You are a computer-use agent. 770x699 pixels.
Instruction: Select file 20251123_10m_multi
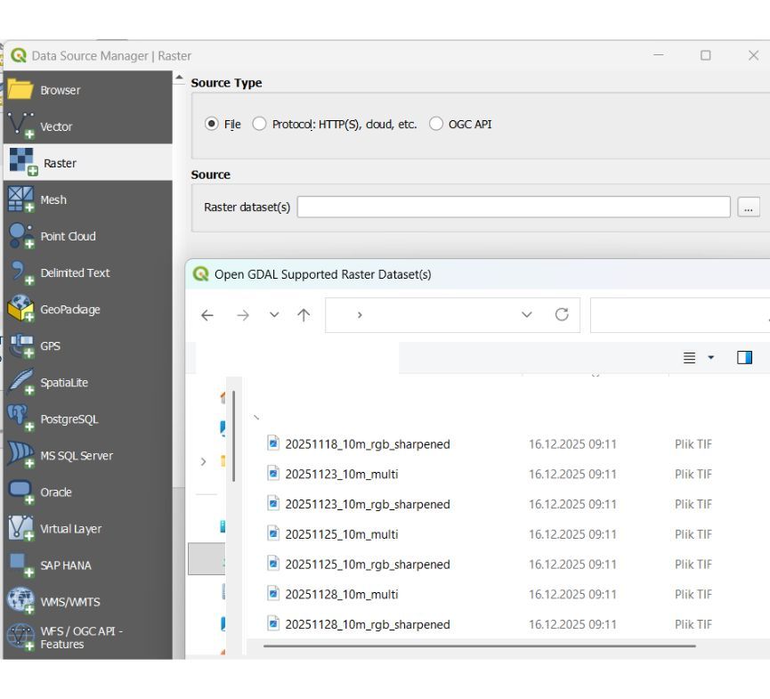[x=341, y=474]
